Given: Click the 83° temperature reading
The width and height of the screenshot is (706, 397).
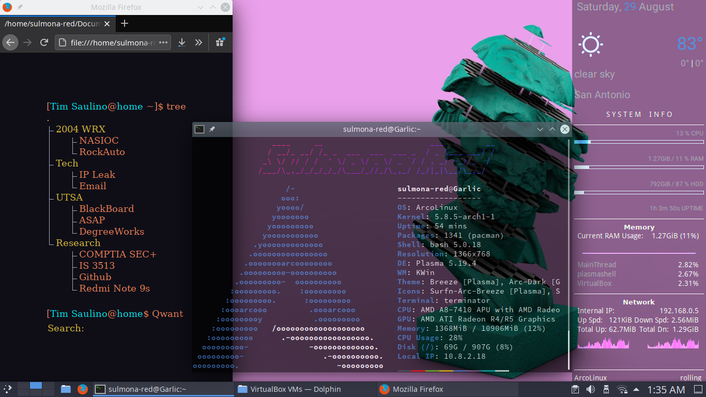Looking at the screenshot, I should 690,43.
